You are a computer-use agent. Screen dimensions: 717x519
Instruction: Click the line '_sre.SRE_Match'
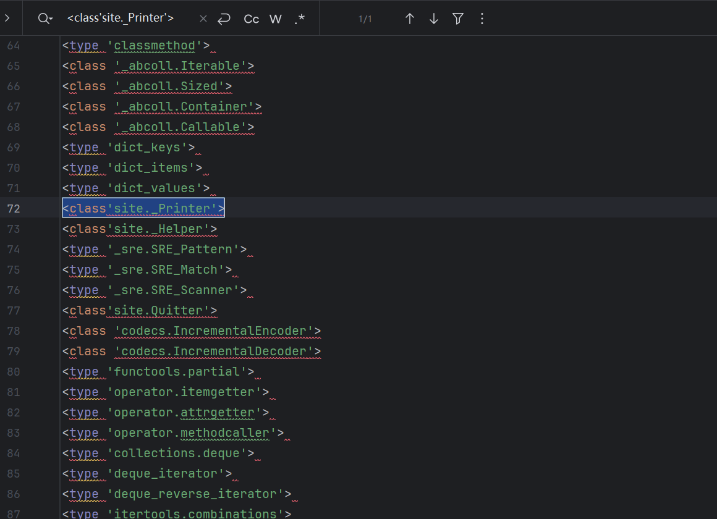pos(147,269)
